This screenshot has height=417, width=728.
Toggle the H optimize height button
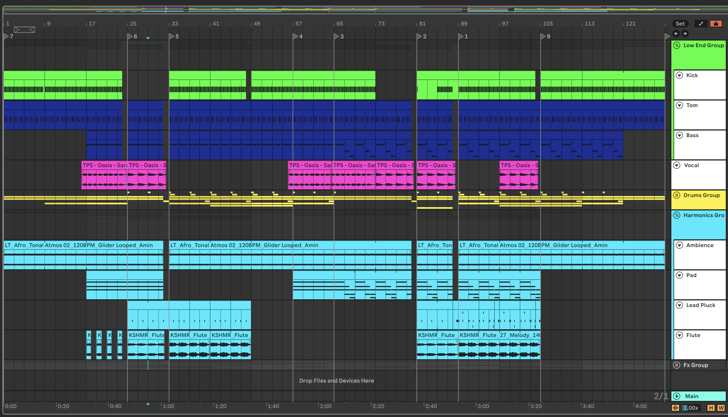(x=711, y=408)
